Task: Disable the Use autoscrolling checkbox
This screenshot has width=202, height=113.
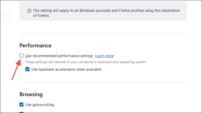Action: click(22, 104)
